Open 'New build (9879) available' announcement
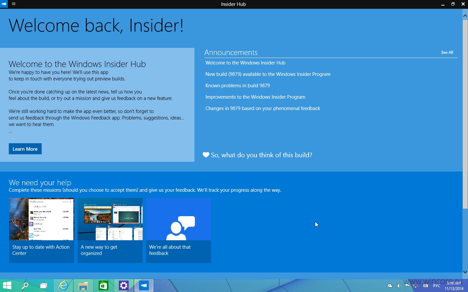The image size is (468, 292). pos(268,74)
